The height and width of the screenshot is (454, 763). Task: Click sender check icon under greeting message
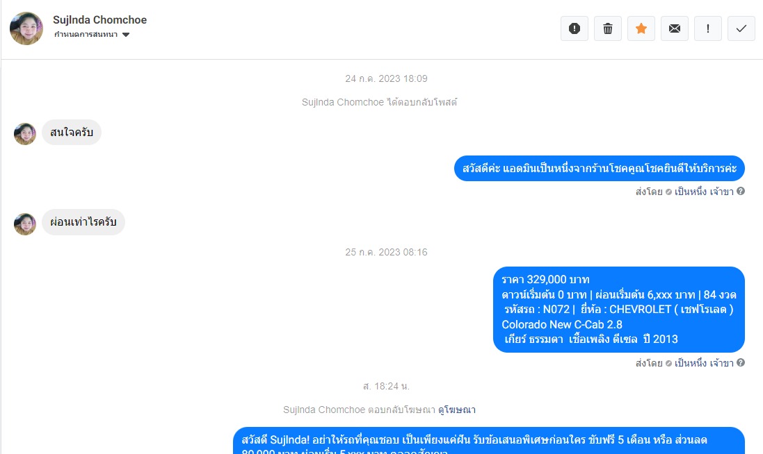tap(668, 192)
